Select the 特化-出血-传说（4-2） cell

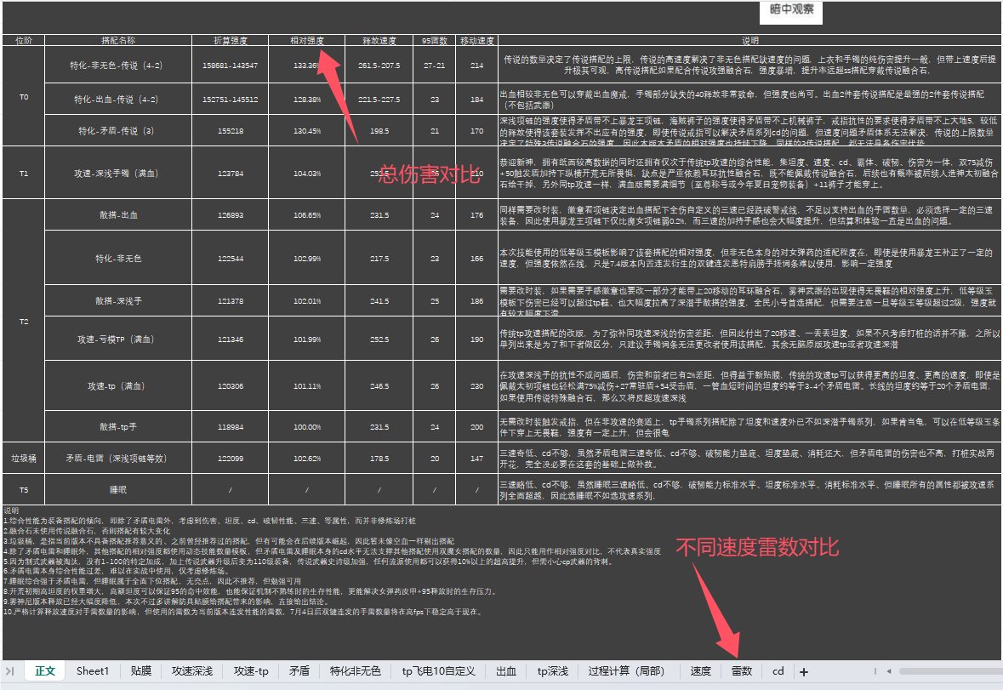click(118, 100)
